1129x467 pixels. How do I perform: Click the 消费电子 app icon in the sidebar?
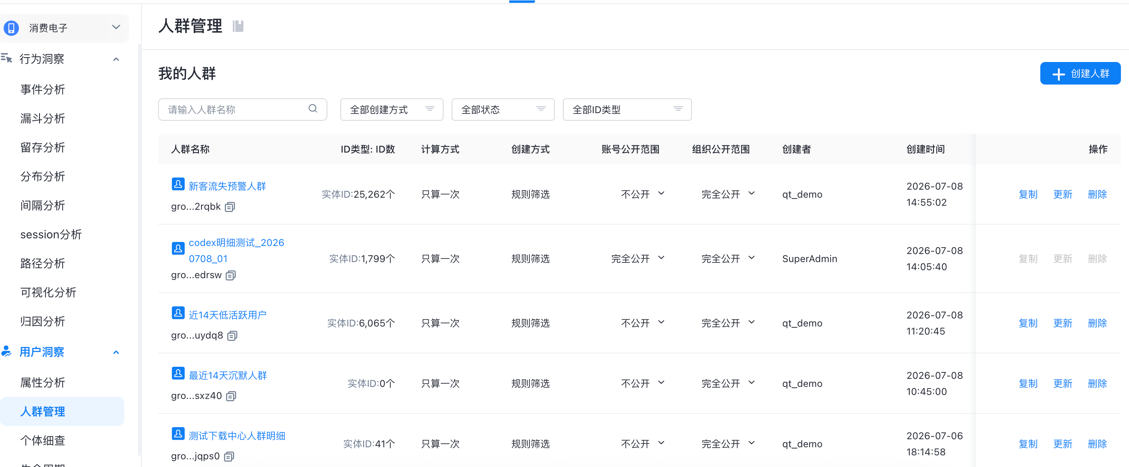[11, 28]
